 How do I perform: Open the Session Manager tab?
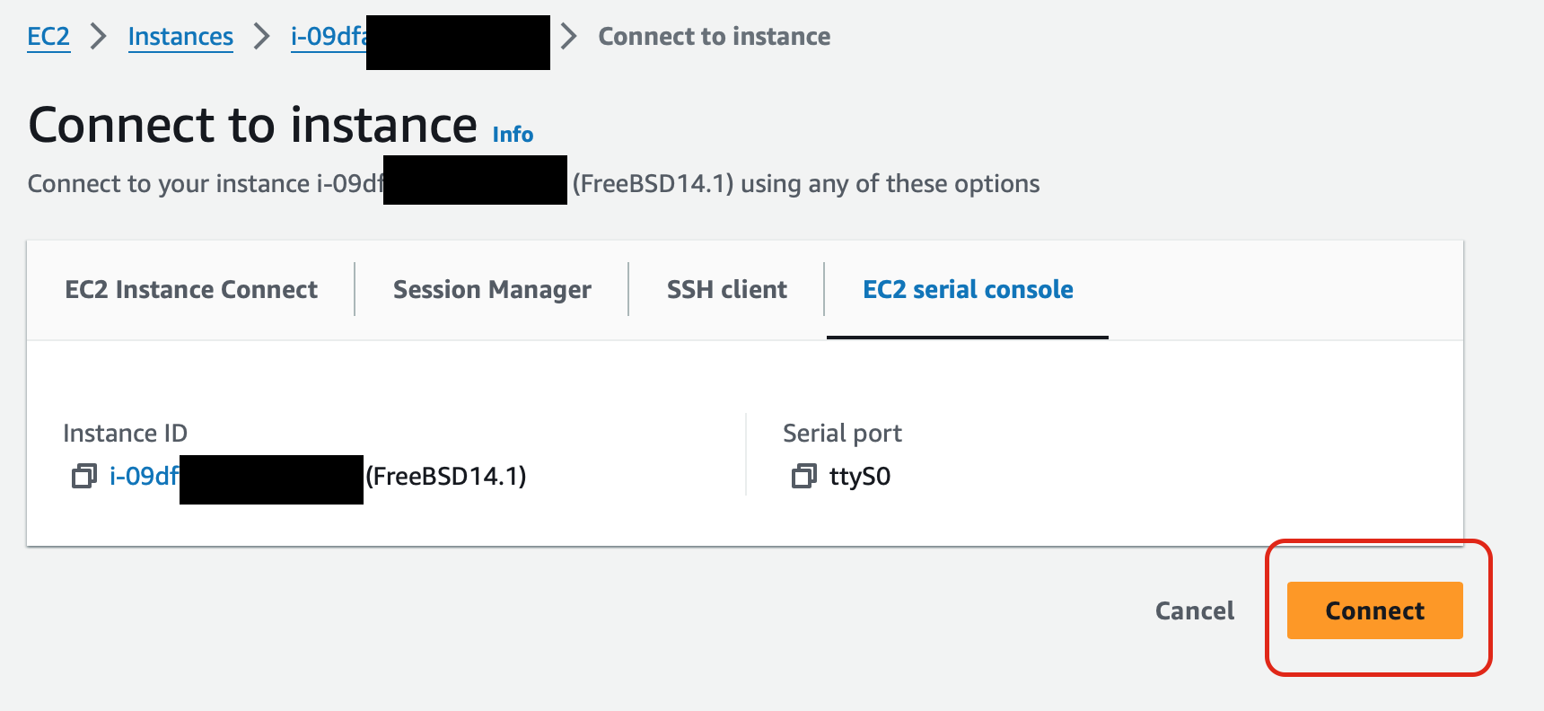point(492,290)
